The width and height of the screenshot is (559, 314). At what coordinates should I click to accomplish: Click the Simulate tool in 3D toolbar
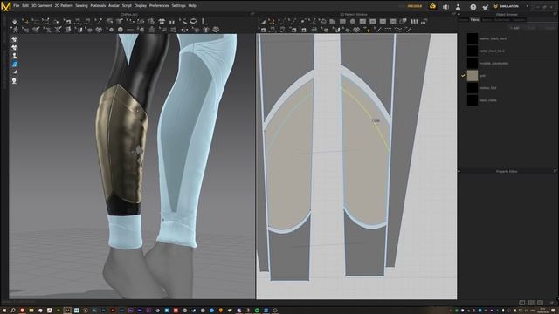click(15, 22)
